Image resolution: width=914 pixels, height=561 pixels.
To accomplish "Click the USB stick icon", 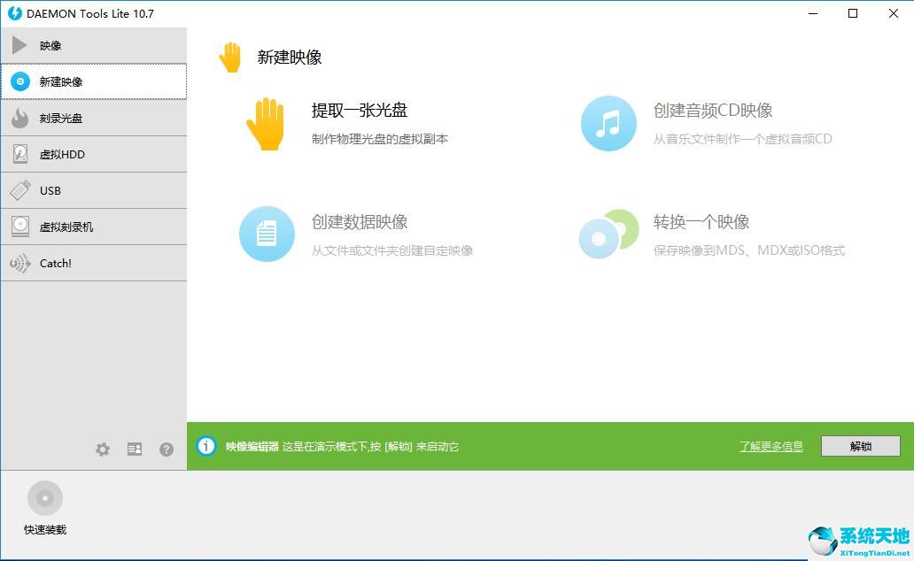I will point(19,190).
